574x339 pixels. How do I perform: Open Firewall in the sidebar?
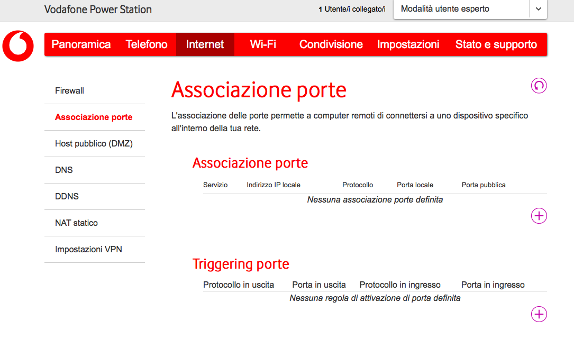[x=69, y=91]
